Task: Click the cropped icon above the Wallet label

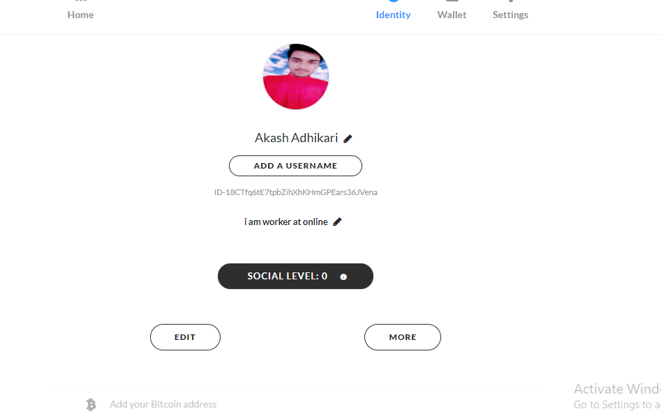Action: click(x=452, y=2)
